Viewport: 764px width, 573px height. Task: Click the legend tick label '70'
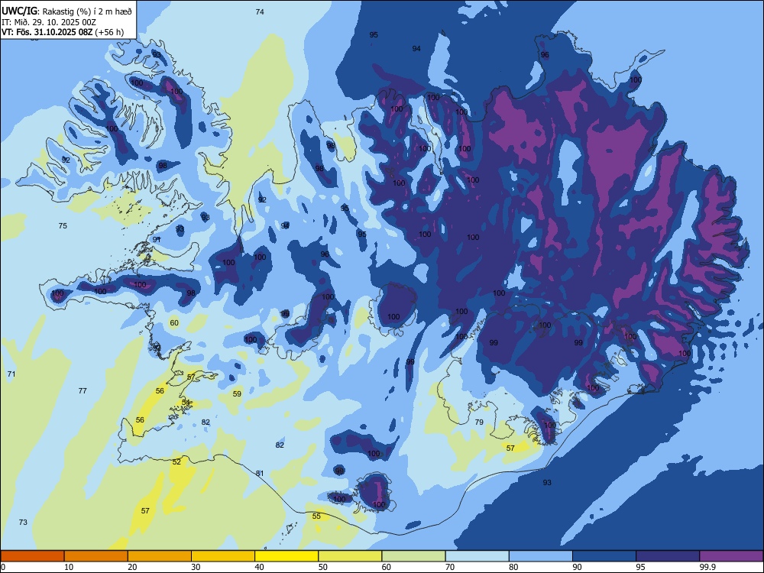point(450,567)
